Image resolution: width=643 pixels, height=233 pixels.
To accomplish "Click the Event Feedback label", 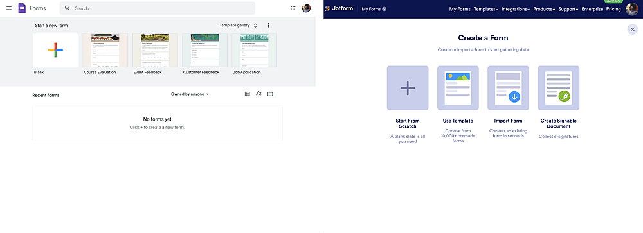I will [148, 72].
